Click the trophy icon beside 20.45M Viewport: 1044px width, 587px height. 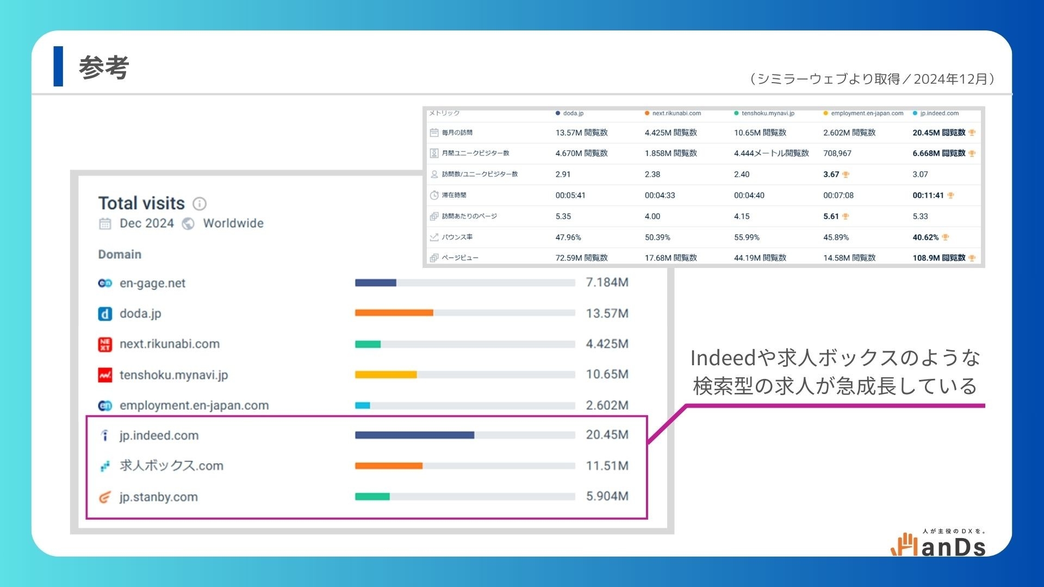click(x=972, y=133)
